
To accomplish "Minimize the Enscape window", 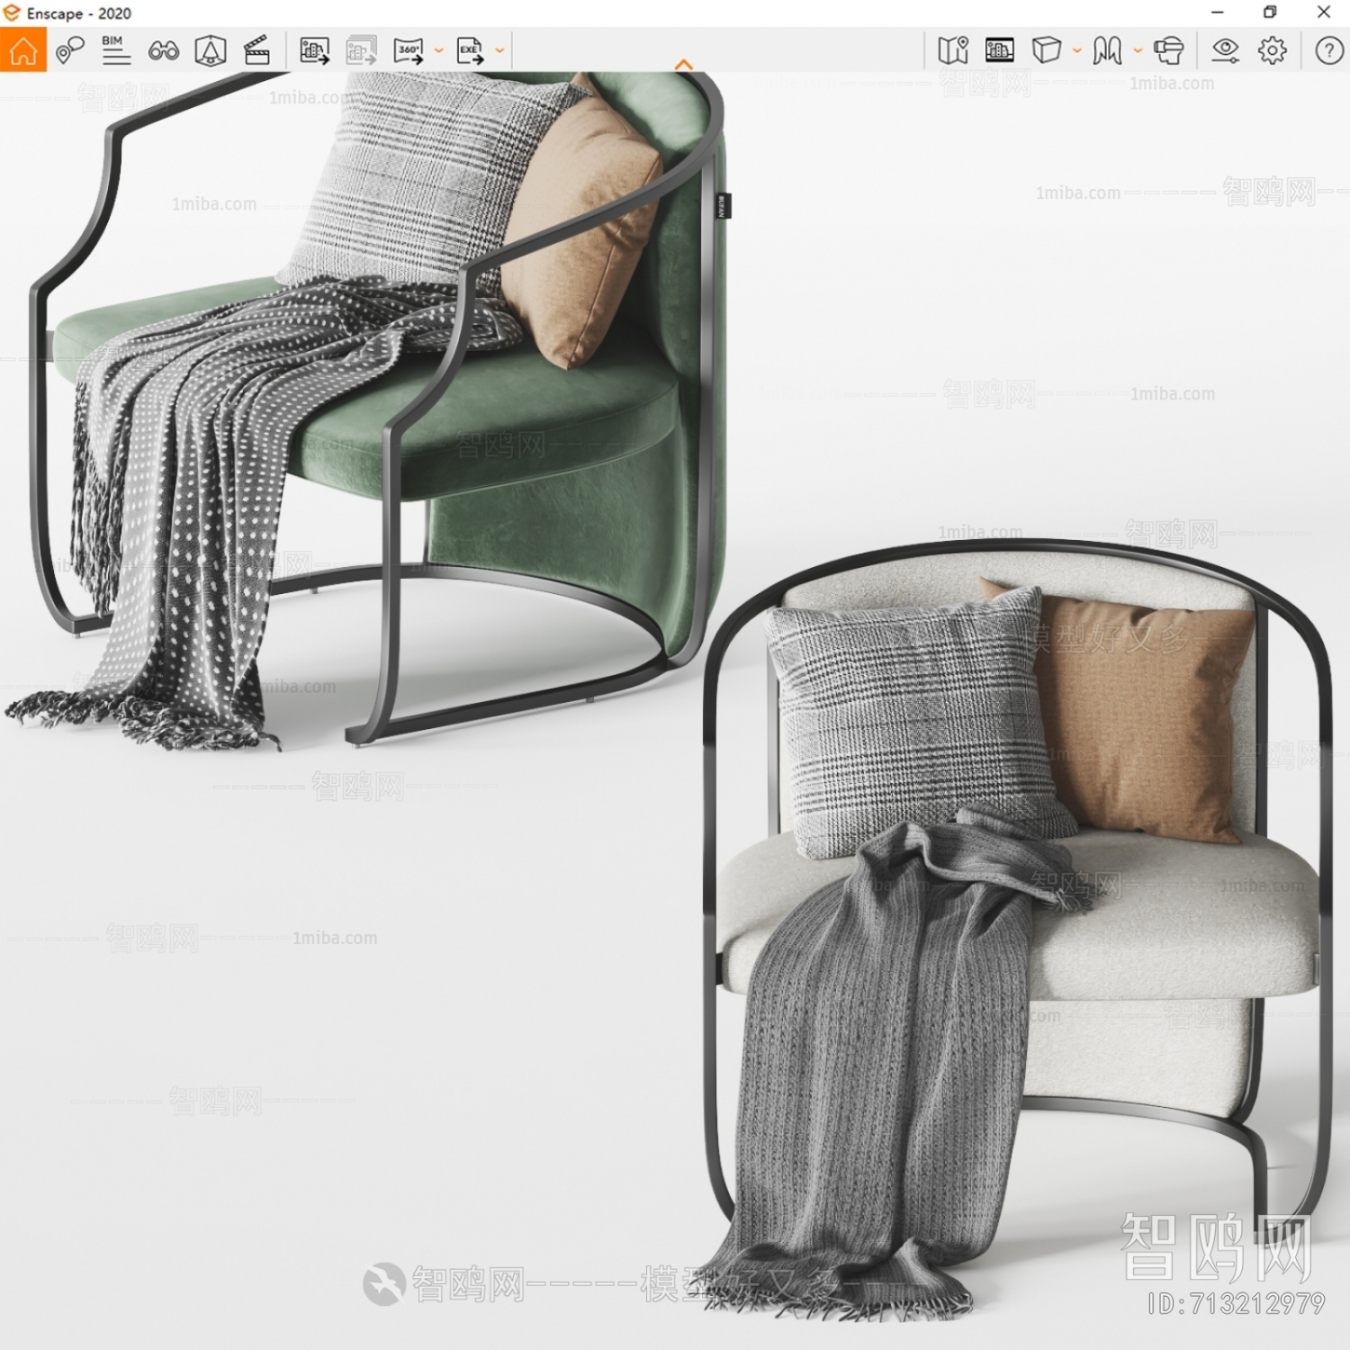I will pyautogui.click(x=1218, y=13).
